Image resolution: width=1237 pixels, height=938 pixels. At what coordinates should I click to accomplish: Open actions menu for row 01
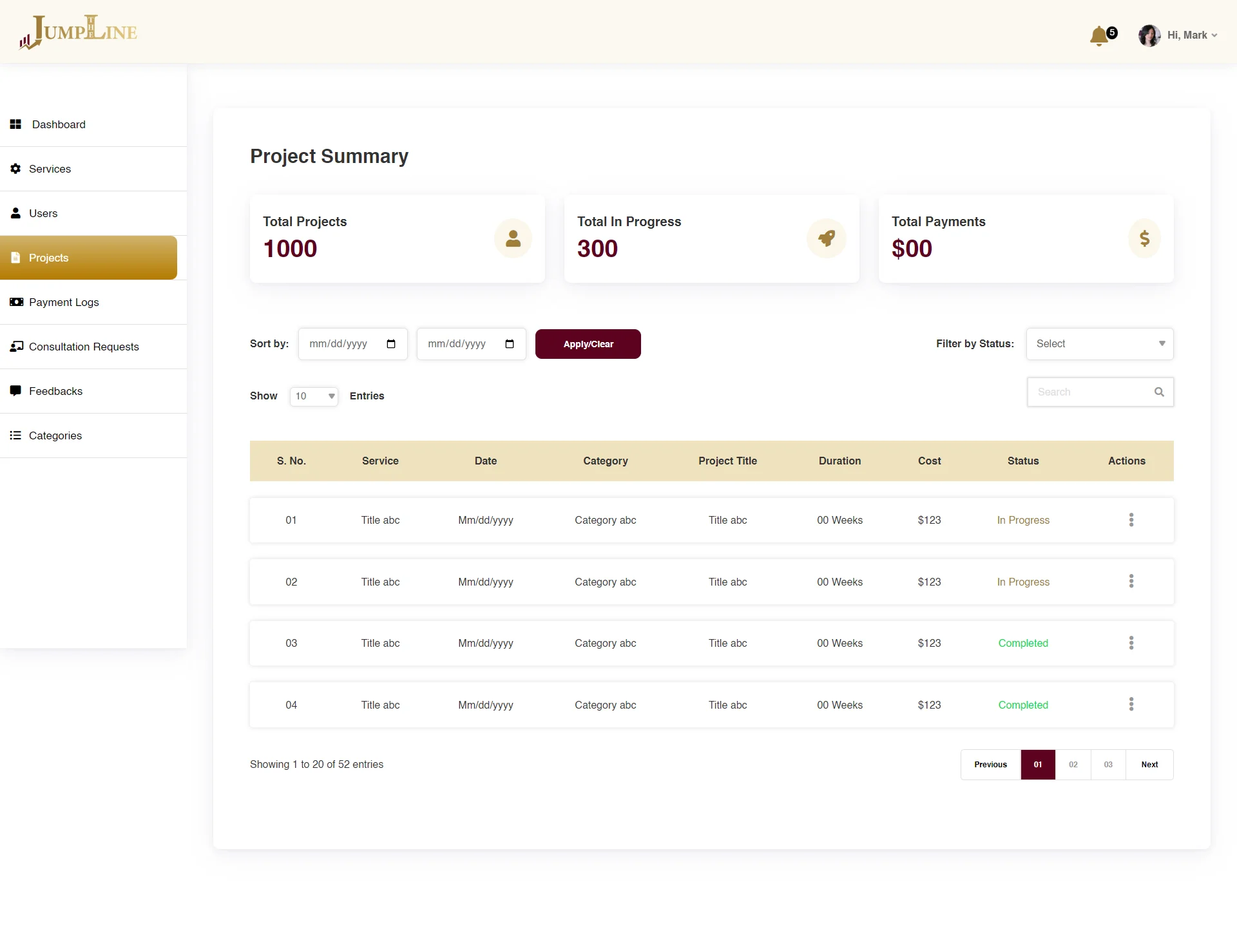pyautogui.click(x=1131, y=520)
